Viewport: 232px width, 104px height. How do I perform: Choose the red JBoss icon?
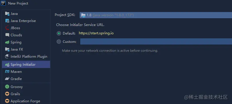(7, 28)
